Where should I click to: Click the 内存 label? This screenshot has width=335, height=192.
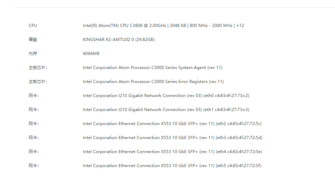coord(33,54)
